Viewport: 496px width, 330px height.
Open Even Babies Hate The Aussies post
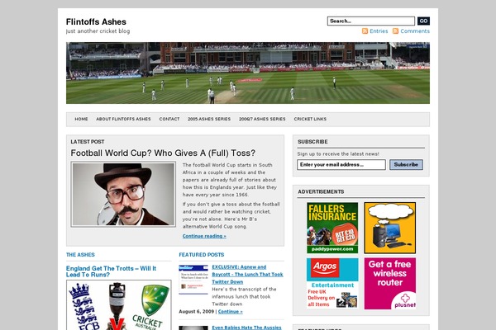pyautogui.click(x=246, y=328)
